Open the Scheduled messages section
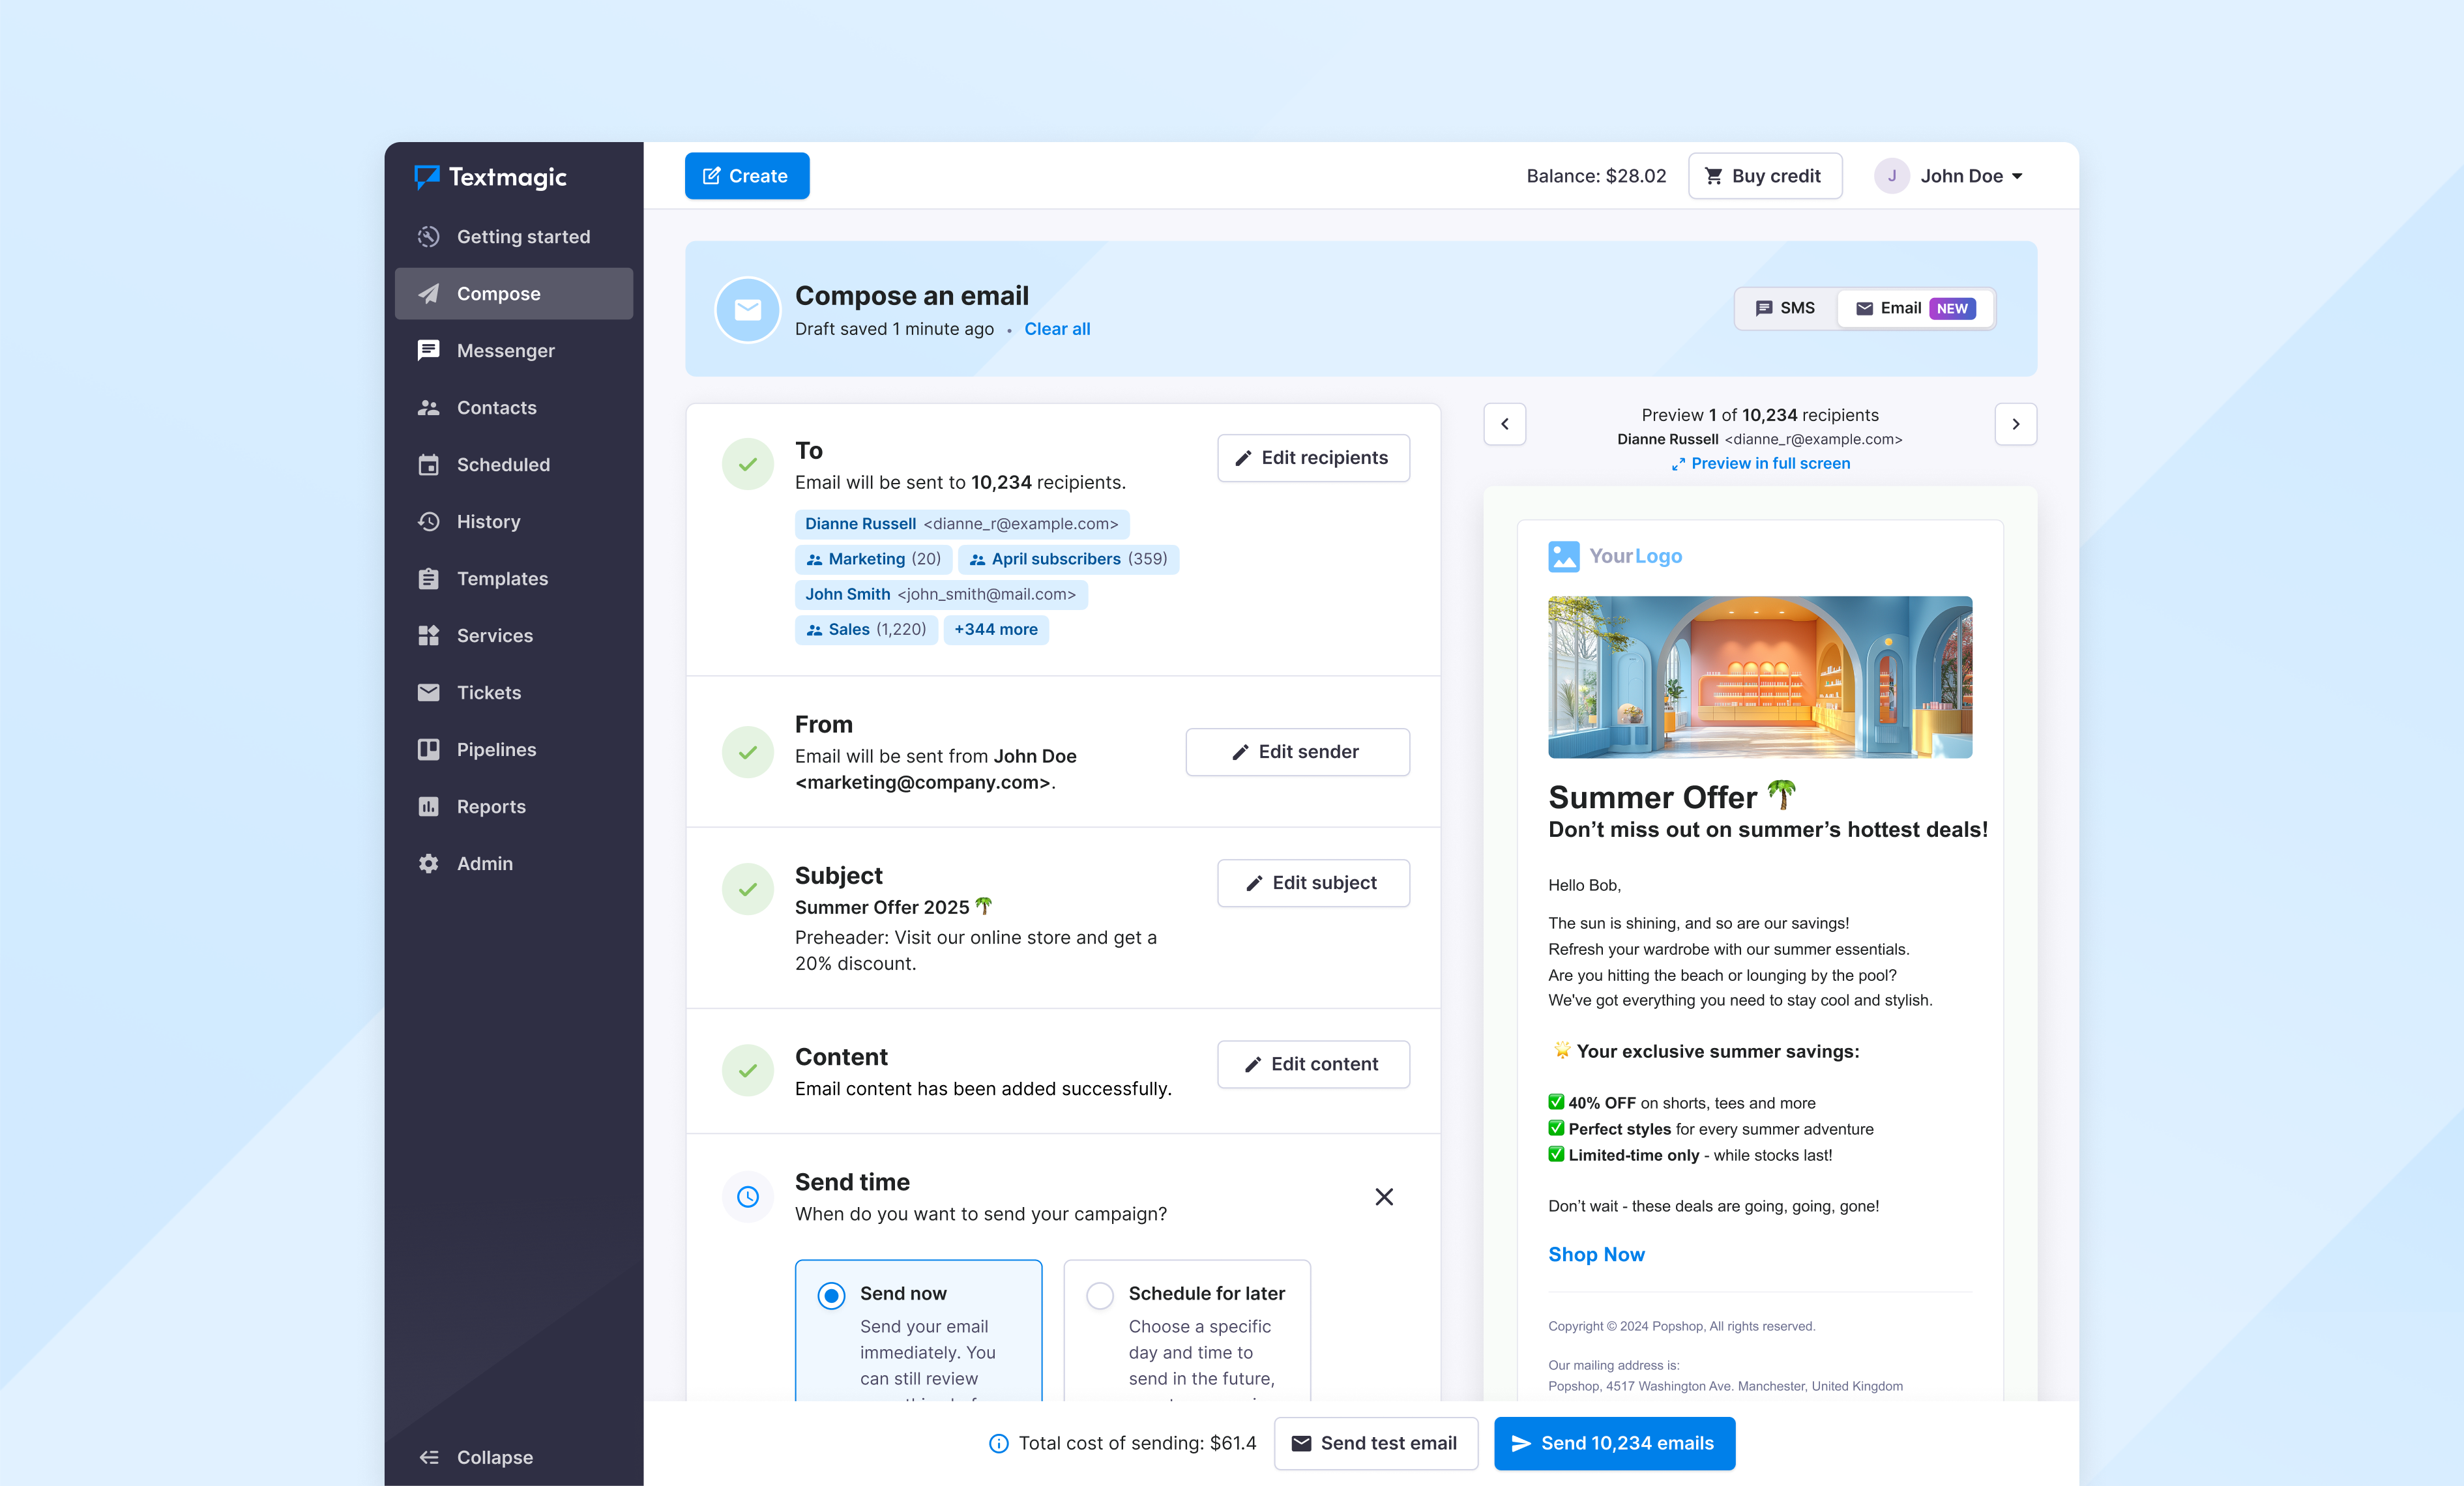Screen dimensions: 2464x1486 (503, 464)
